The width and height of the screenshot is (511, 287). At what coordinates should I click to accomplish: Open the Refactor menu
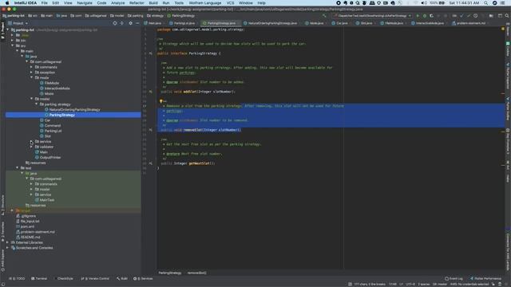pos(137,3)
